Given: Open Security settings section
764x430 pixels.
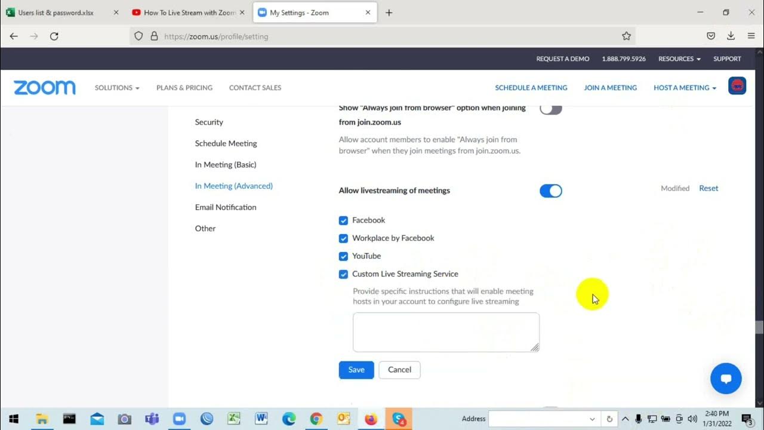Looking at the screenshot, I should pos(209,122).
